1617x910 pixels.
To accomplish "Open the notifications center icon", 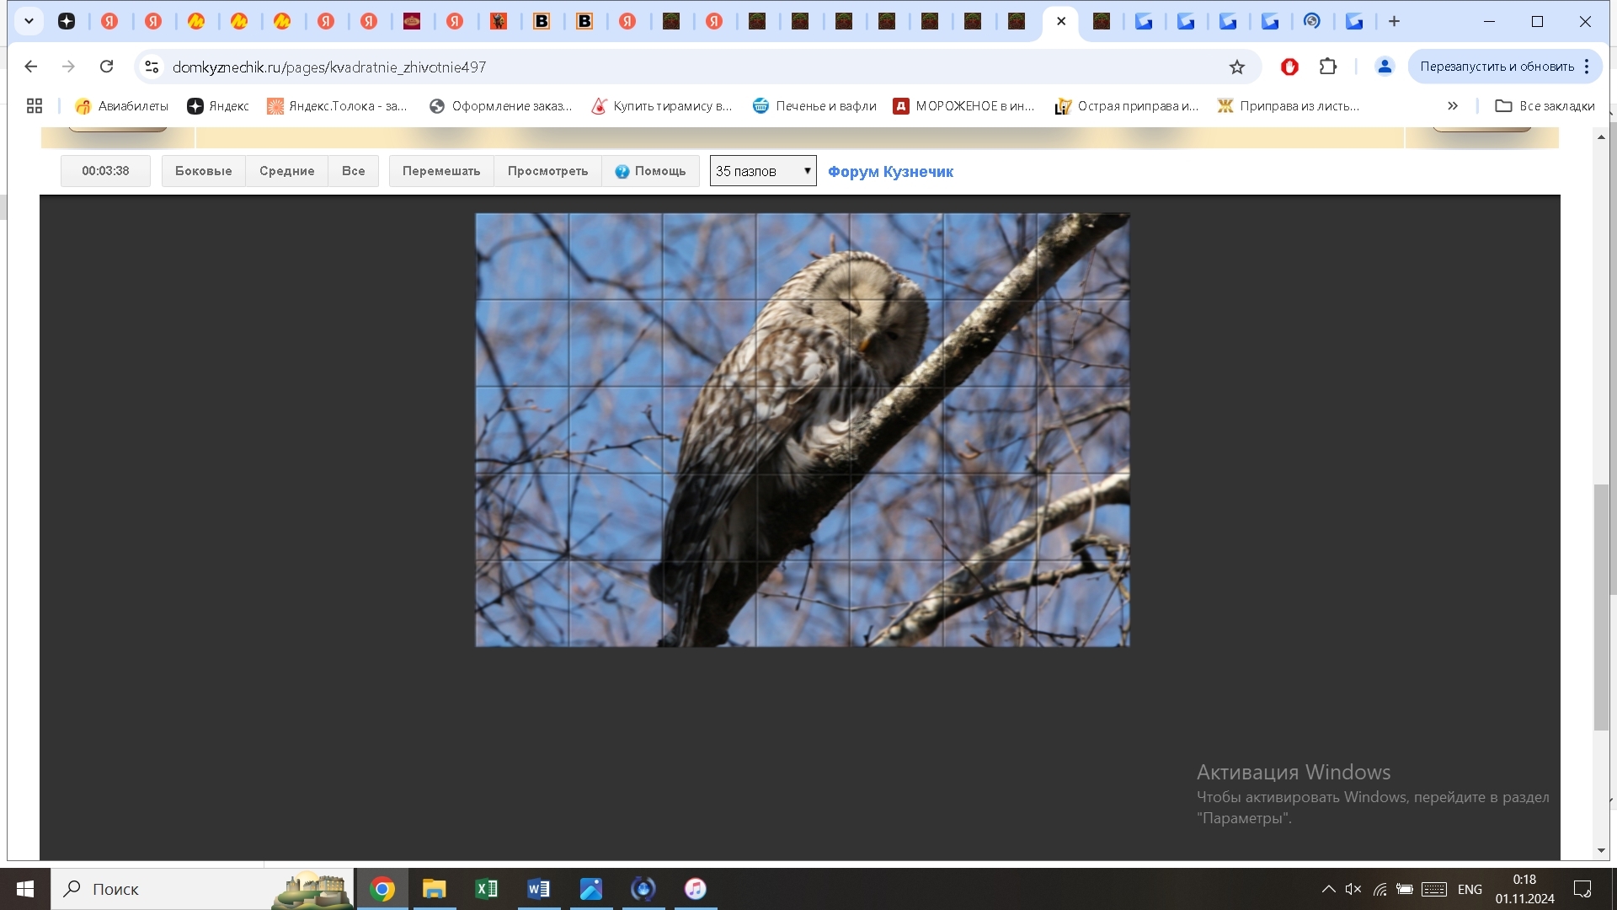I will pos(1582,889).
